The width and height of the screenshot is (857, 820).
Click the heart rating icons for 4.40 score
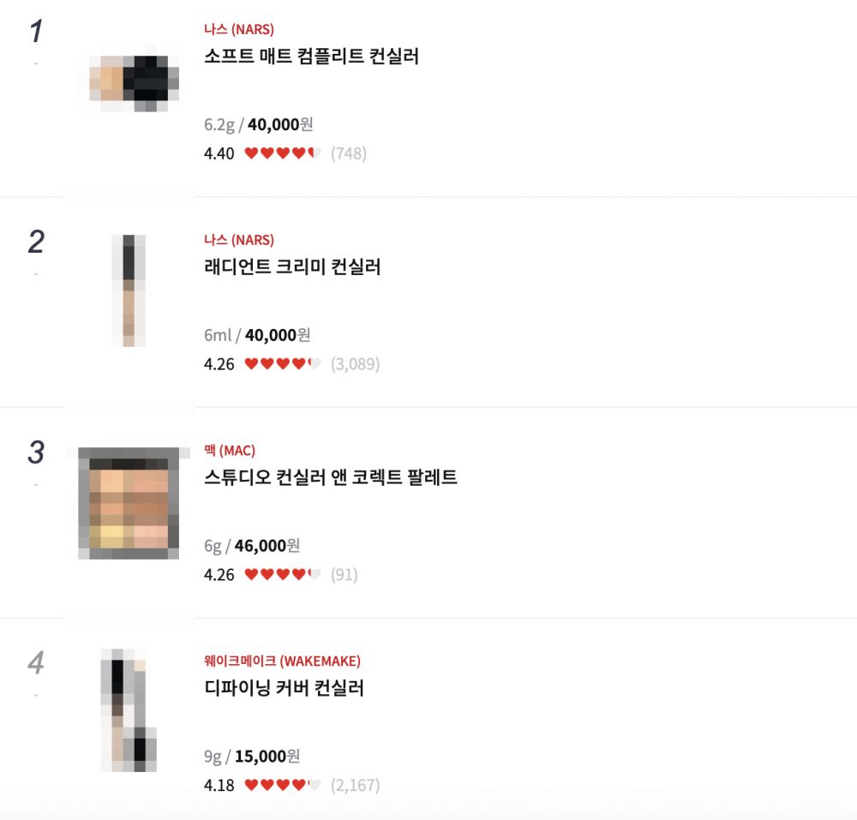282,153
